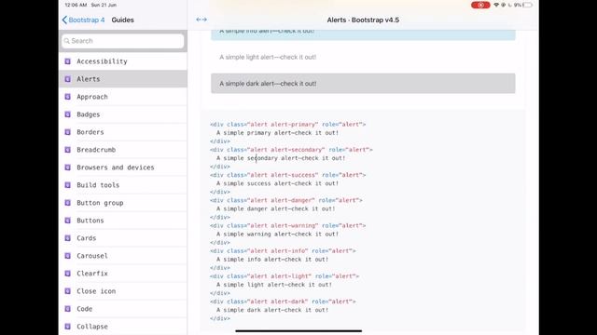Click the simple dark alert box
This screenshot has height=335, width=597.
363,84
